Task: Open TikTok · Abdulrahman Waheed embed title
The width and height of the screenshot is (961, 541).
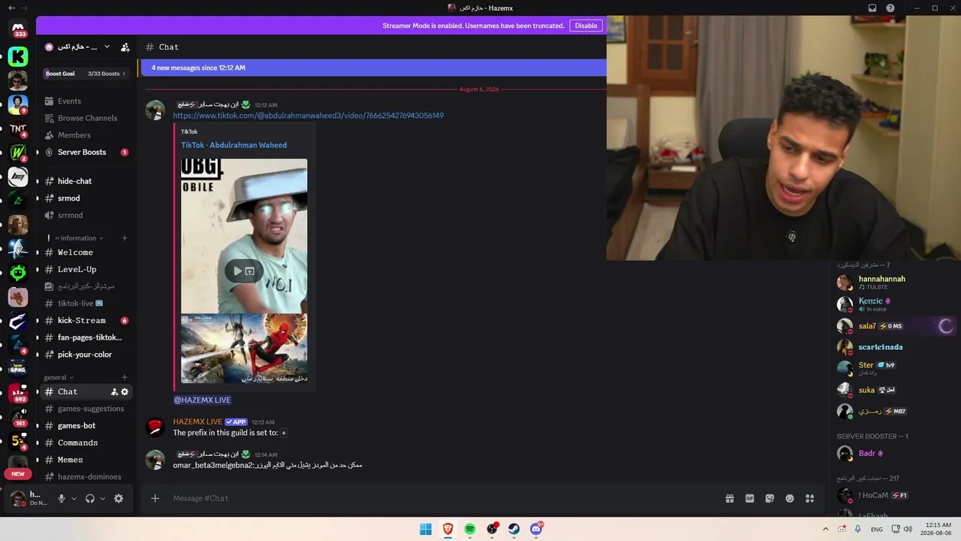Action: tap(233, 145)
